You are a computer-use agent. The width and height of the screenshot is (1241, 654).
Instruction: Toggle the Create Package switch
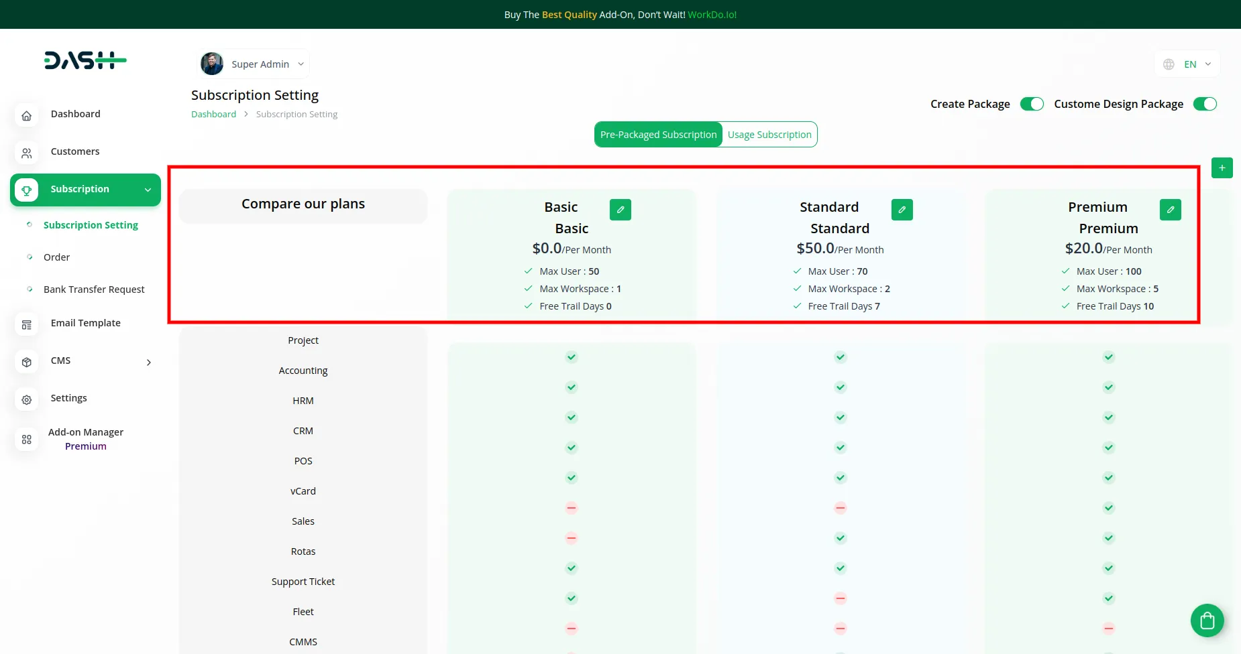click(x=1031, y=104)
